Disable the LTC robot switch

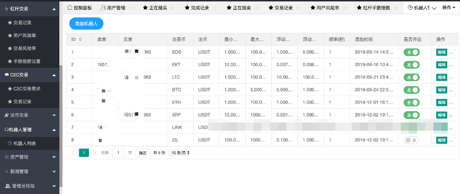(411, 78)
